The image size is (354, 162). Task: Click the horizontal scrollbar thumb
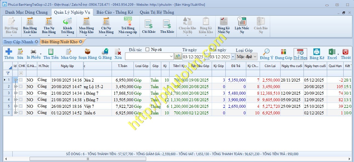pos(88,159)
